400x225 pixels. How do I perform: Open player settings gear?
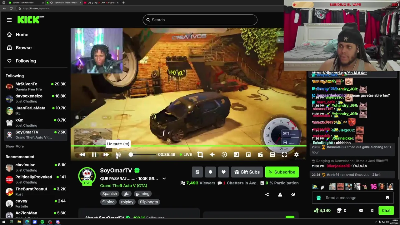tap(296, 155)
